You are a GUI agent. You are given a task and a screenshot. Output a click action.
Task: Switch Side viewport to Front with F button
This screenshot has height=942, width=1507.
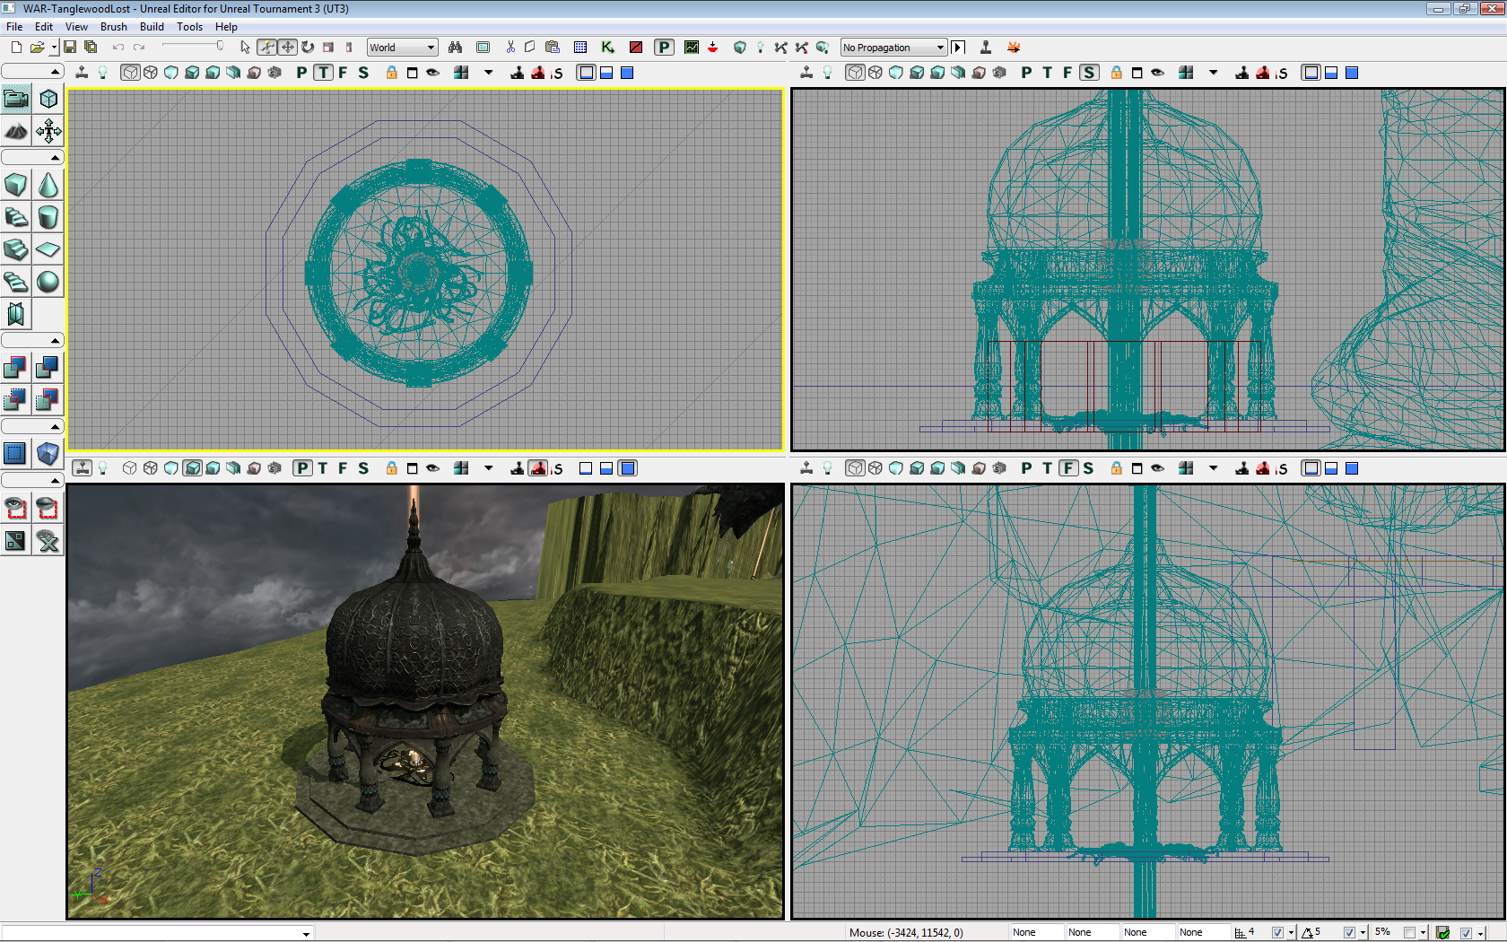click(x=1067, y=73)
